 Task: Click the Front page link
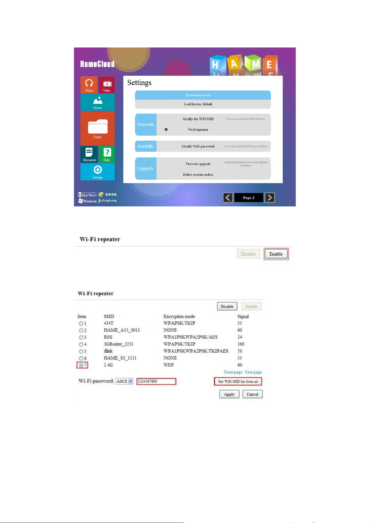coord(233,372)
